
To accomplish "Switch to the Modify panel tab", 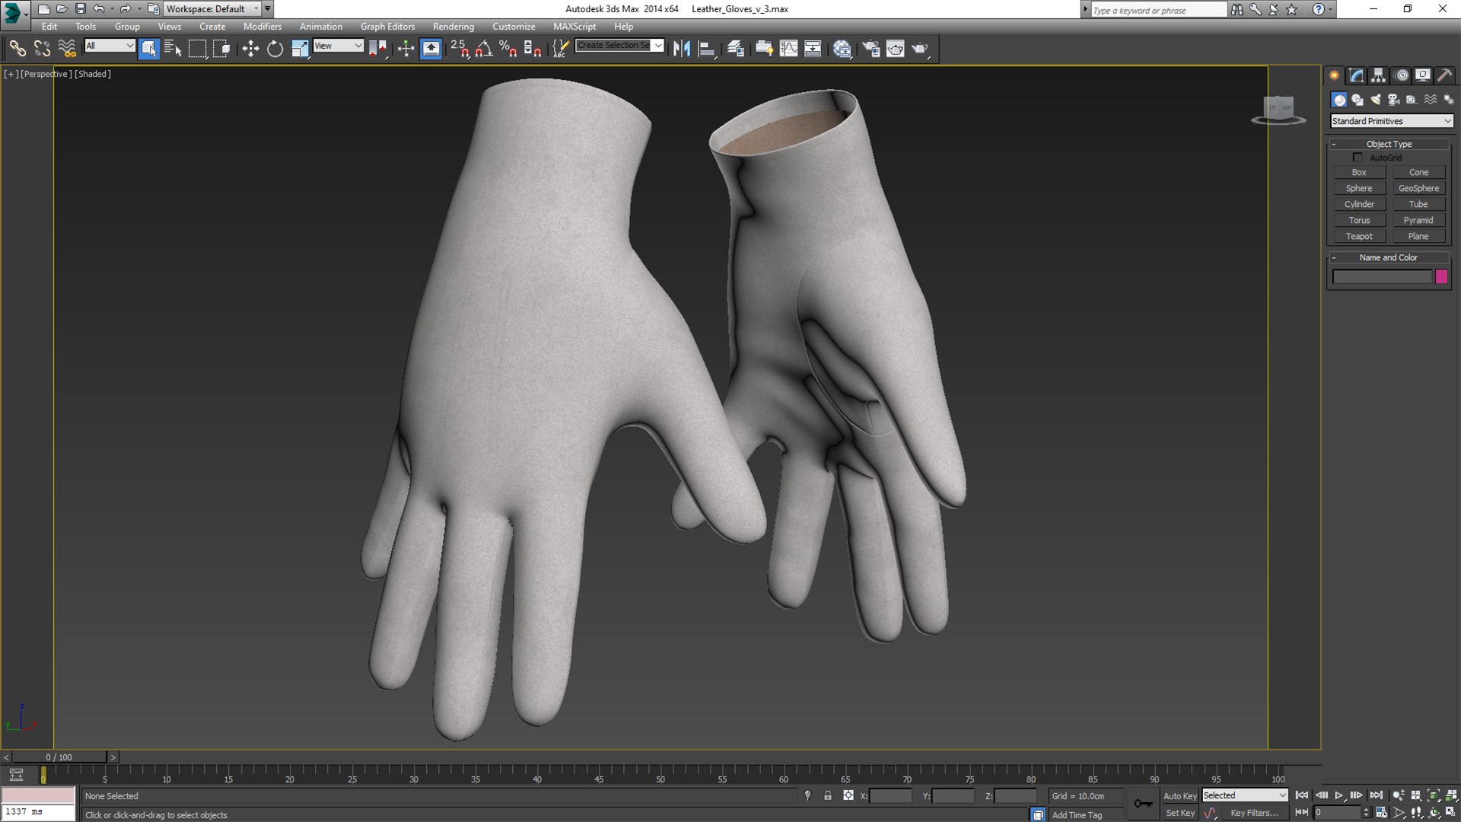I will (1357, 75).
